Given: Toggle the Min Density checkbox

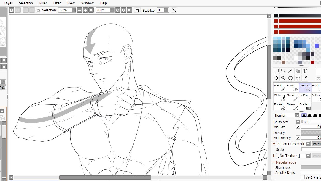Looking at the screenshot, I should 298,138.
